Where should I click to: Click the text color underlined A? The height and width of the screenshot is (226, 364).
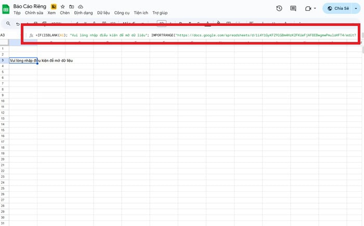point(207,23)
